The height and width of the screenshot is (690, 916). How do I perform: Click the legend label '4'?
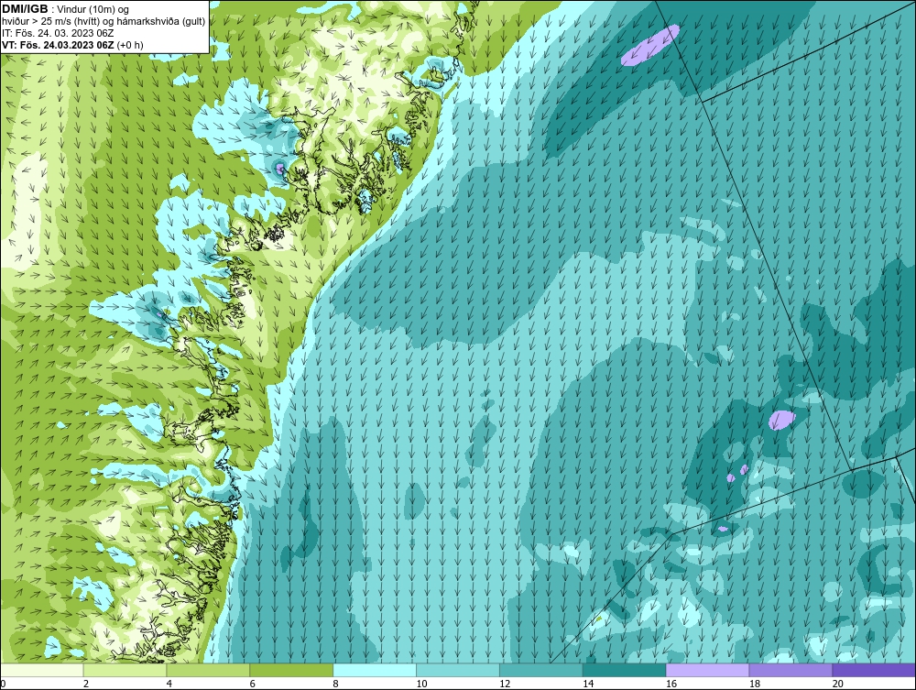coord(169,684)
